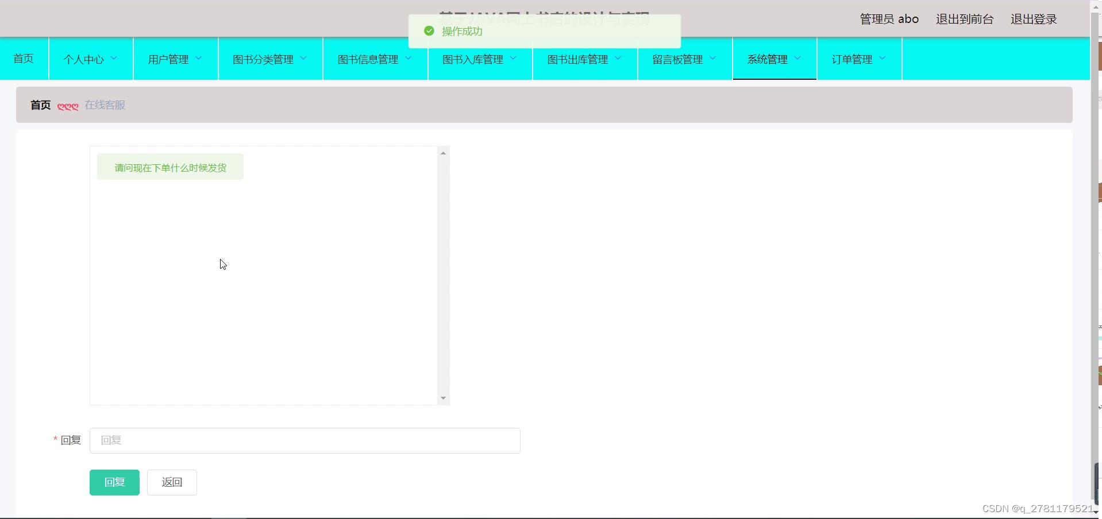
Task: Click the 管理员 abo account label
Action: tap(889, 19)
